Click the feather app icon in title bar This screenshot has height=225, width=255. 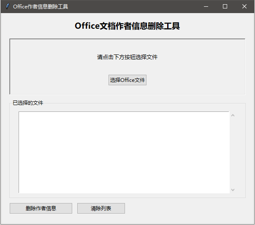pyautogui.click(x=7, y=6)
